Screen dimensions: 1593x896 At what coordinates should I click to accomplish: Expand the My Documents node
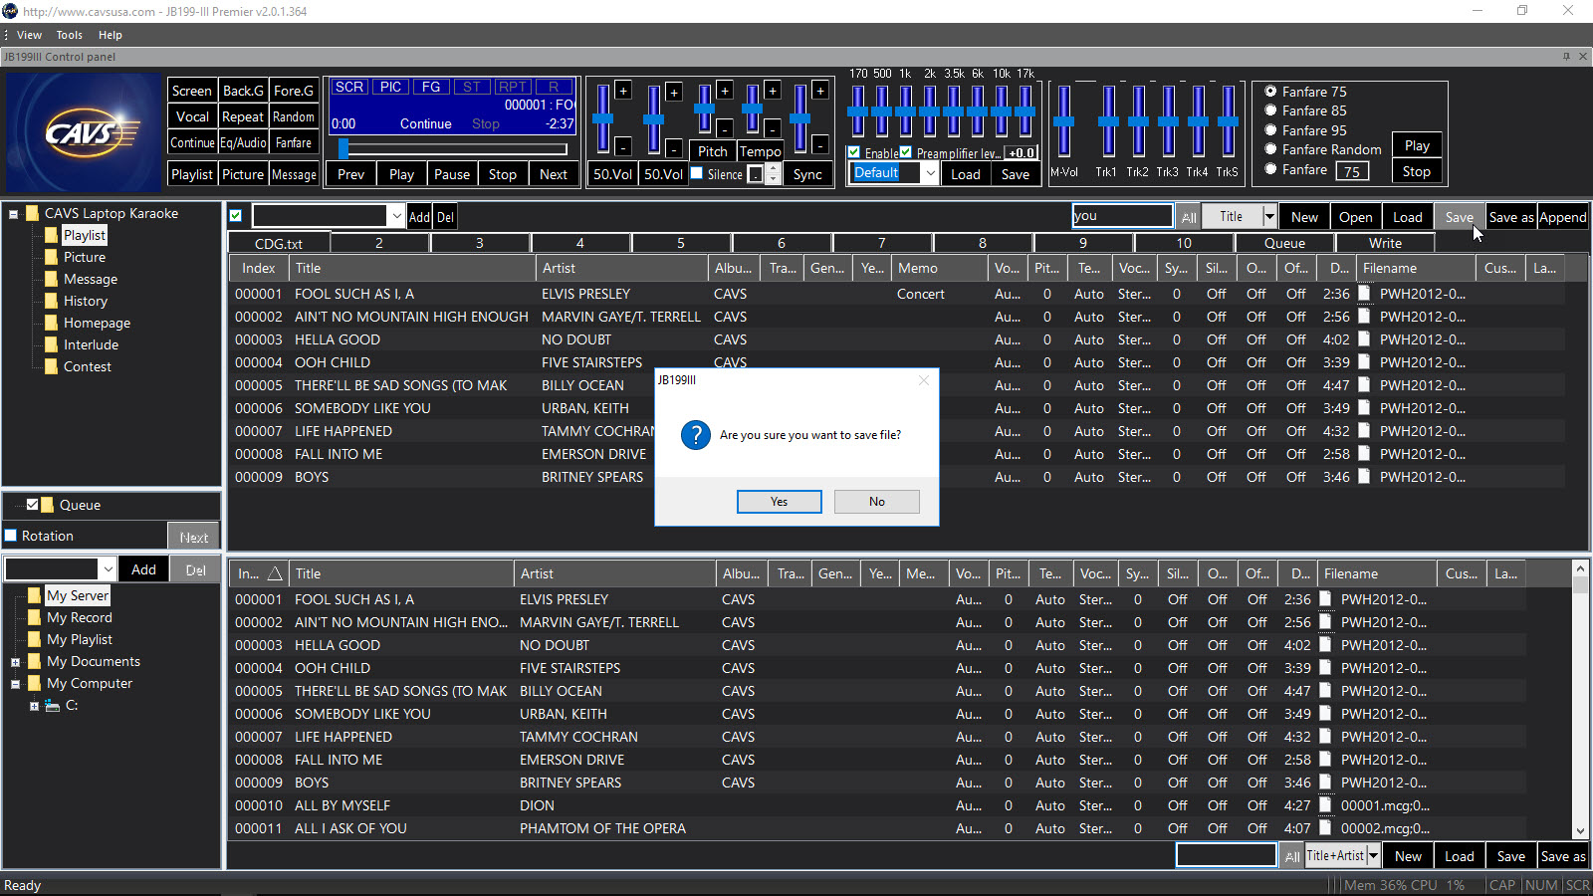(15, 662)
